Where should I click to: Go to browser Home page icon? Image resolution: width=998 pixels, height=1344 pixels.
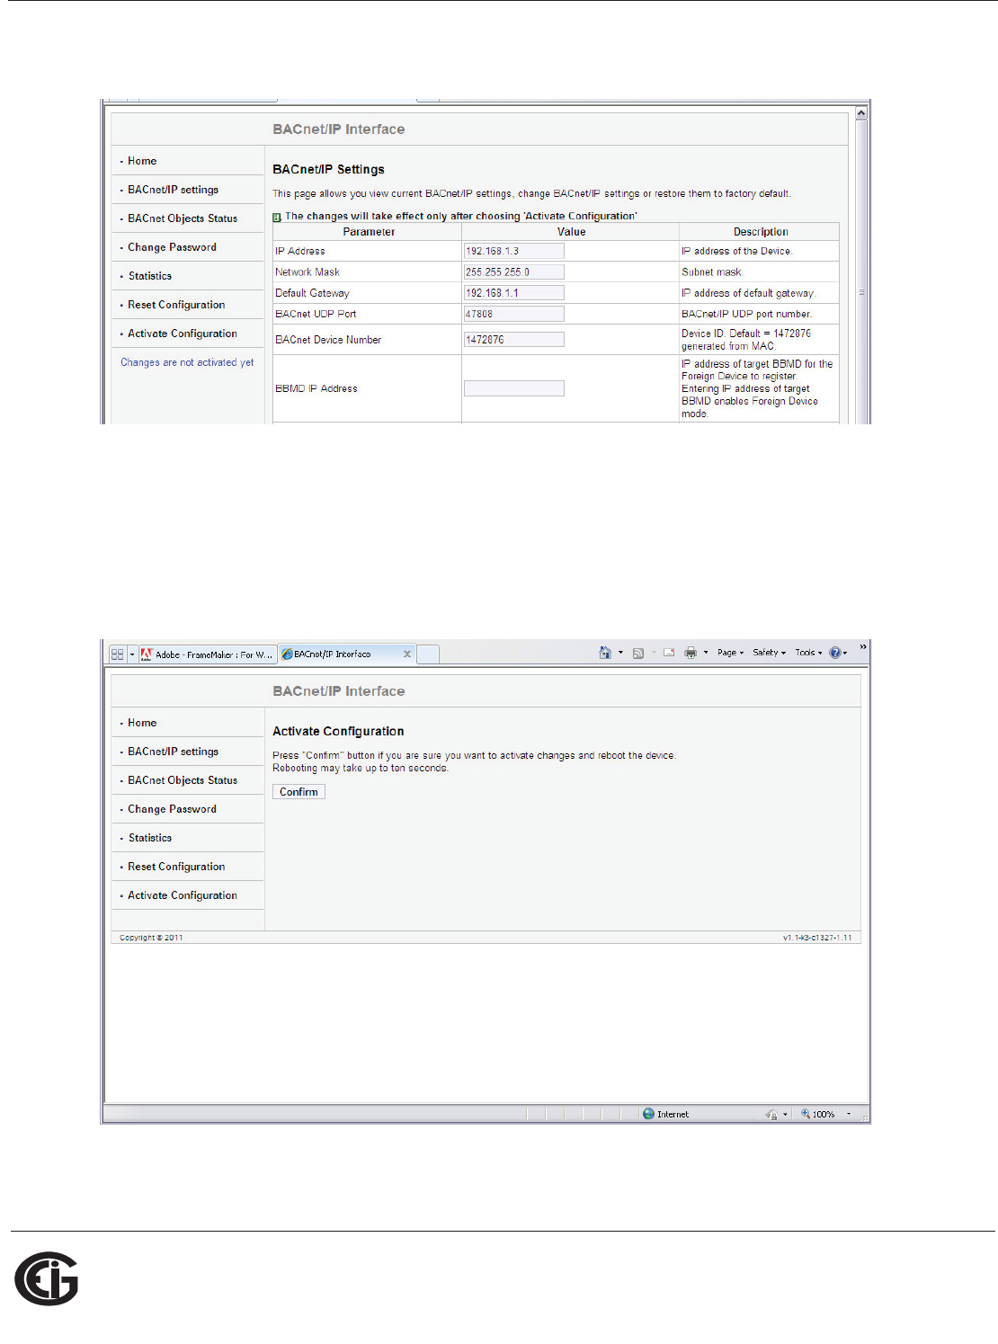pyautogui.click(x=605, y=653)
